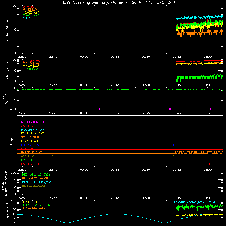Image resolution: width=226 pixels, height=226 pixels.
Task: Click the FRONT_RATIO_1225 legend label
Action: click(x=36, y=205)
